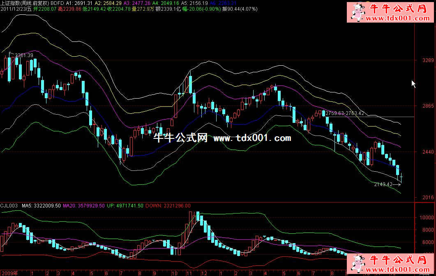Click the 3361.39 high annotation
Image resolution: width=436 pixels, height=276 pixels.
[x=24, y=55]
